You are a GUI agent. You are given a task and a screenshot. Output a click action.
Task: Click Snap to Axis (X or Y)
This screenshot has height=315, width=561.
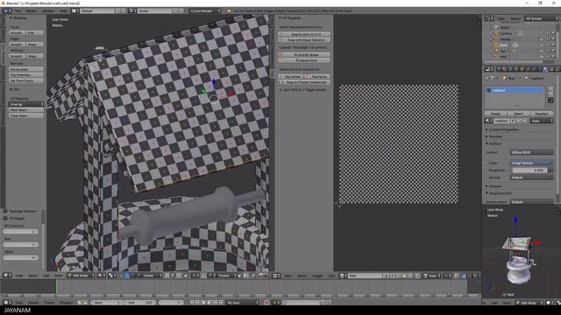coord(304,34)
